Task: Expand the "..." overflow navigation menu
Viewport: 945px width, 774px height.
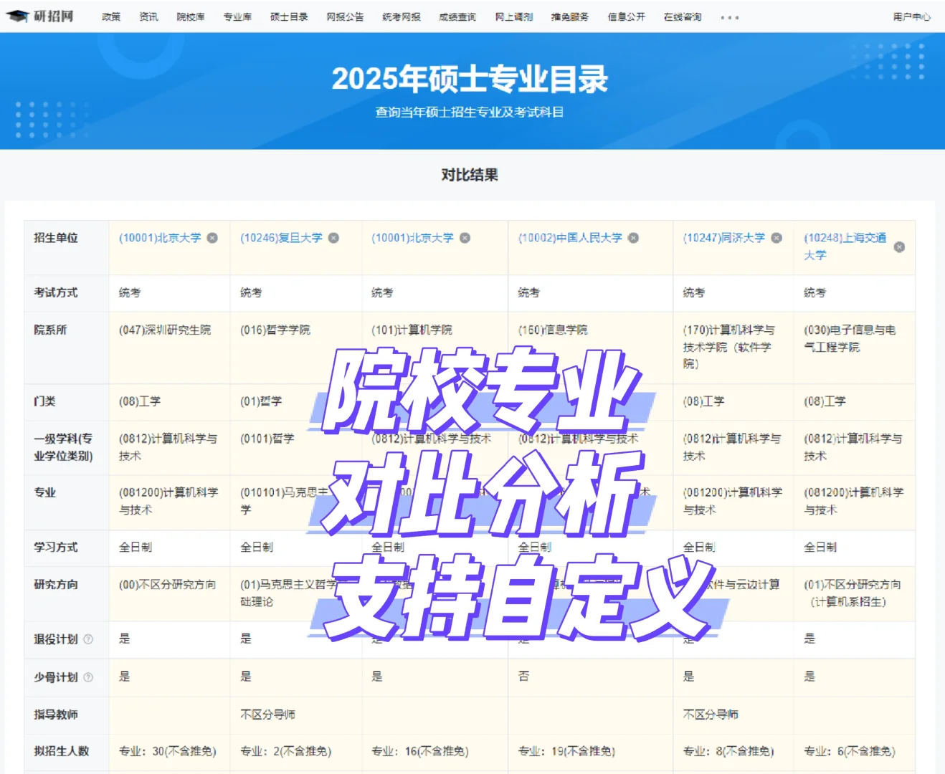Action: [729, 17]
